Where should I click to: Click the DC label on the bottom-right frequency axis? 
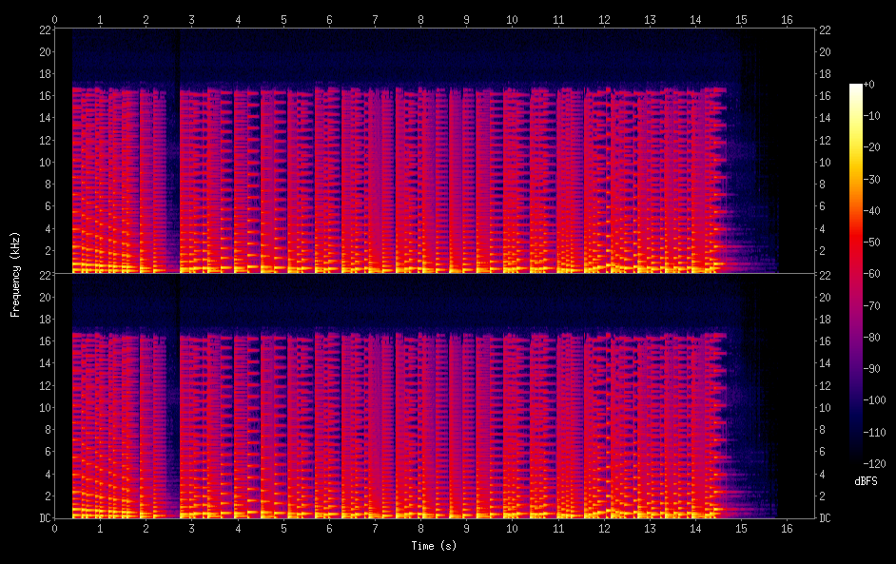point(826,518)
